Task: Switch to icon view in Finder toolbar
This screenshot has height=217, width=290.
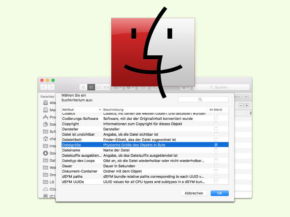Action: click(x=83, y=87)
